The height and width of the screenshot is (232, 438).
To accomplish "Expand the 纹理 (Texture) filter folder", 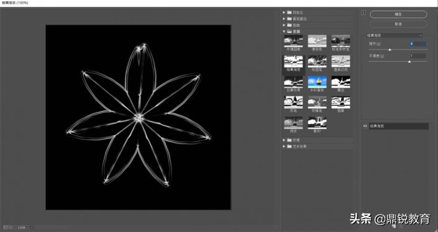I will (x=284, y=140).
